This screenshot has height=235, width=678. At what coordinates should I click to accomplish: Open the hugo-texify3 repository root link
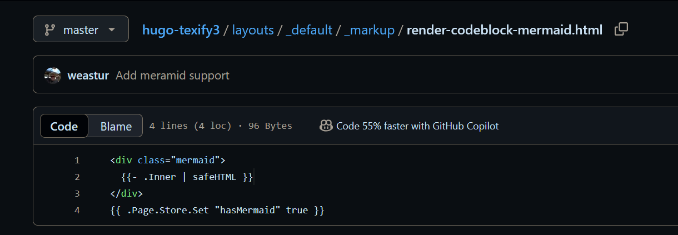pos(181,30)
